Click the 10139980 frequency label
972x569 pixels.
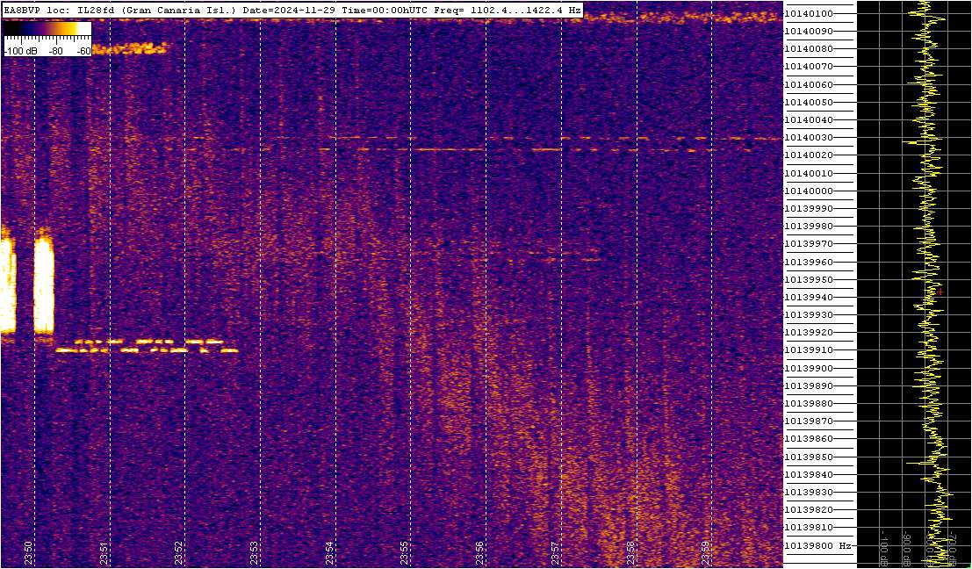coord(809,227)
